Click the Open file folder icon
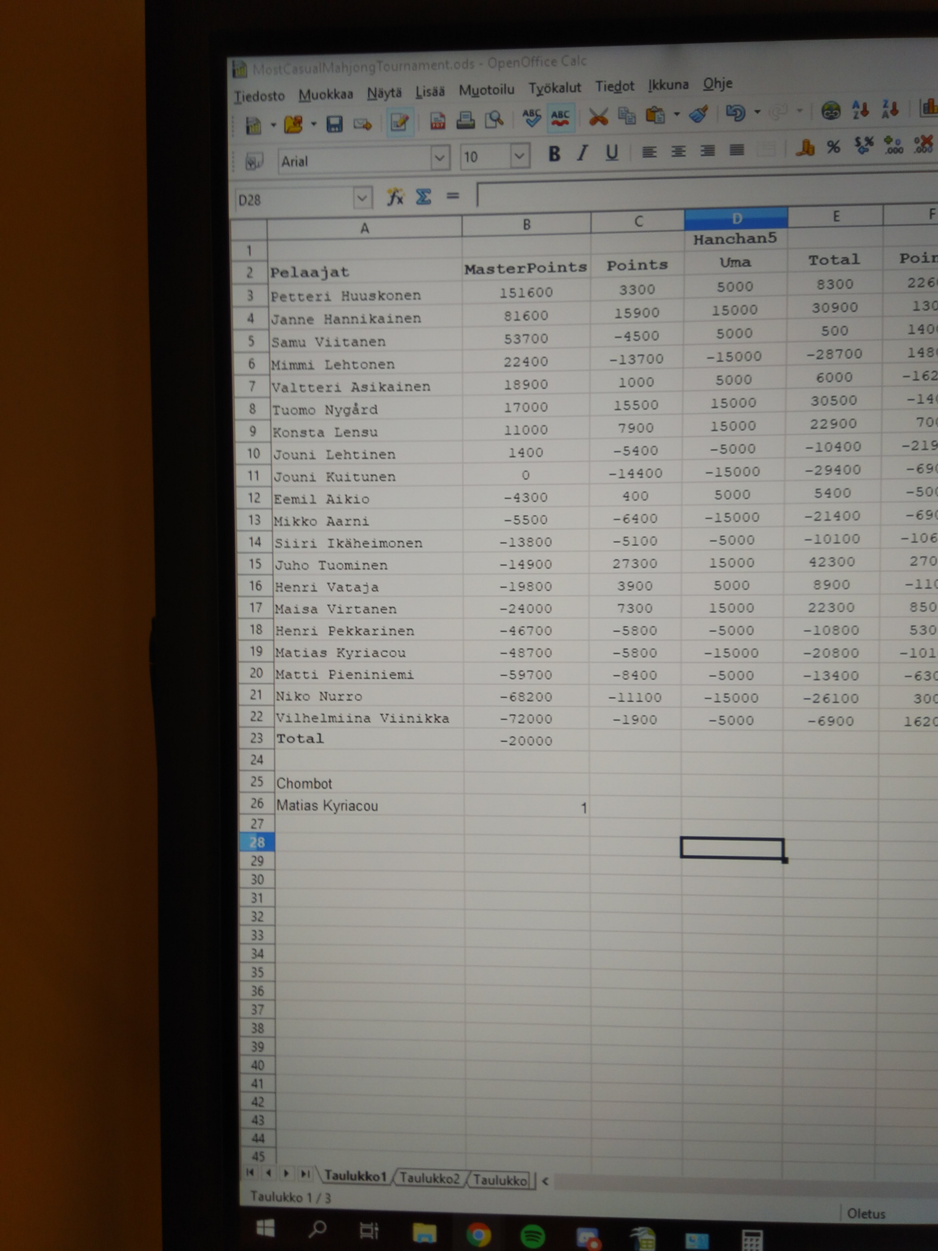 coord(293,124)
